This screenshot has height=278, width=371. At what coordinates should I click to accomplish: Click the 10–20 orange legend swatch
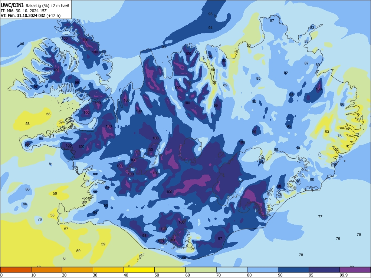[x=47, y=270]
